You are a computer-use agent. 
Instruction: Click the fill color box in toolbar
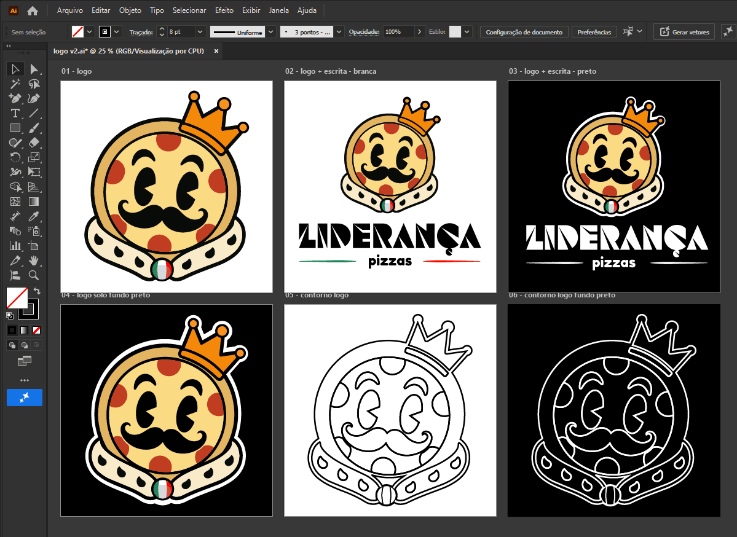(x=17, y=298)
